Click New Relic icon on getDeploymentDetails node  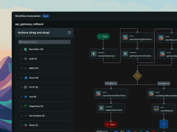[125, 54]
